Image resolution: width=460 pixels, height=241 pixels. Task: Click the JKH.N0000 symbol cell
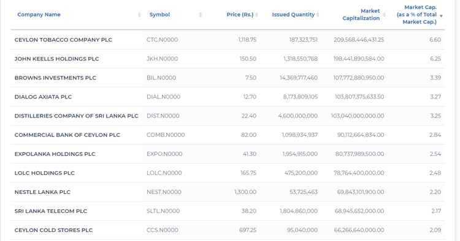coord(163,59)
